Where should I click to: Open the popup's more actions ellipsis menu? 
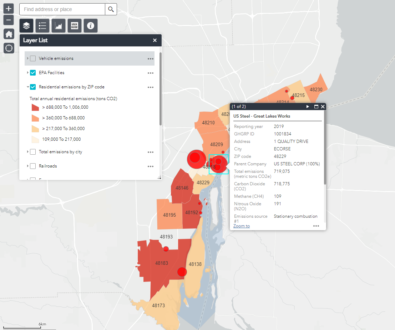(x=316, y=226)
